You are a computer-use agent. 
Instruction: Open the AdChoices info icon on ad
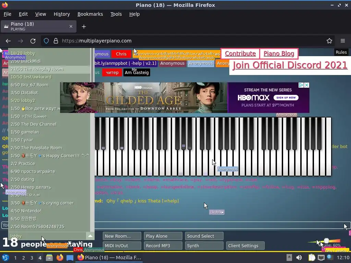[301, 85]
